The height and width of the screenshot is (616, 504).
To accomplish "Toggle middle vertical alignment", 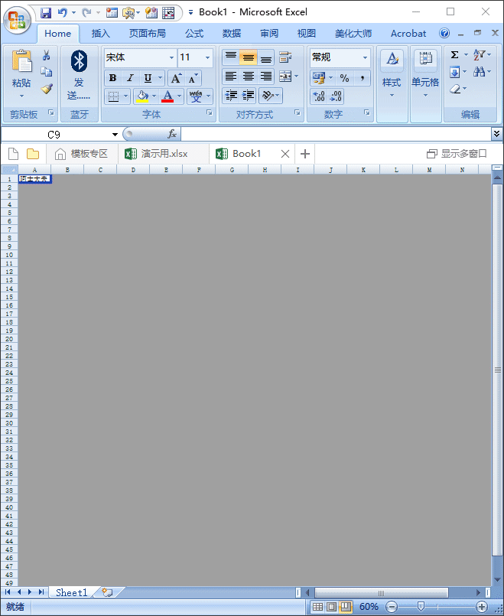I will (x=248, y=57).
